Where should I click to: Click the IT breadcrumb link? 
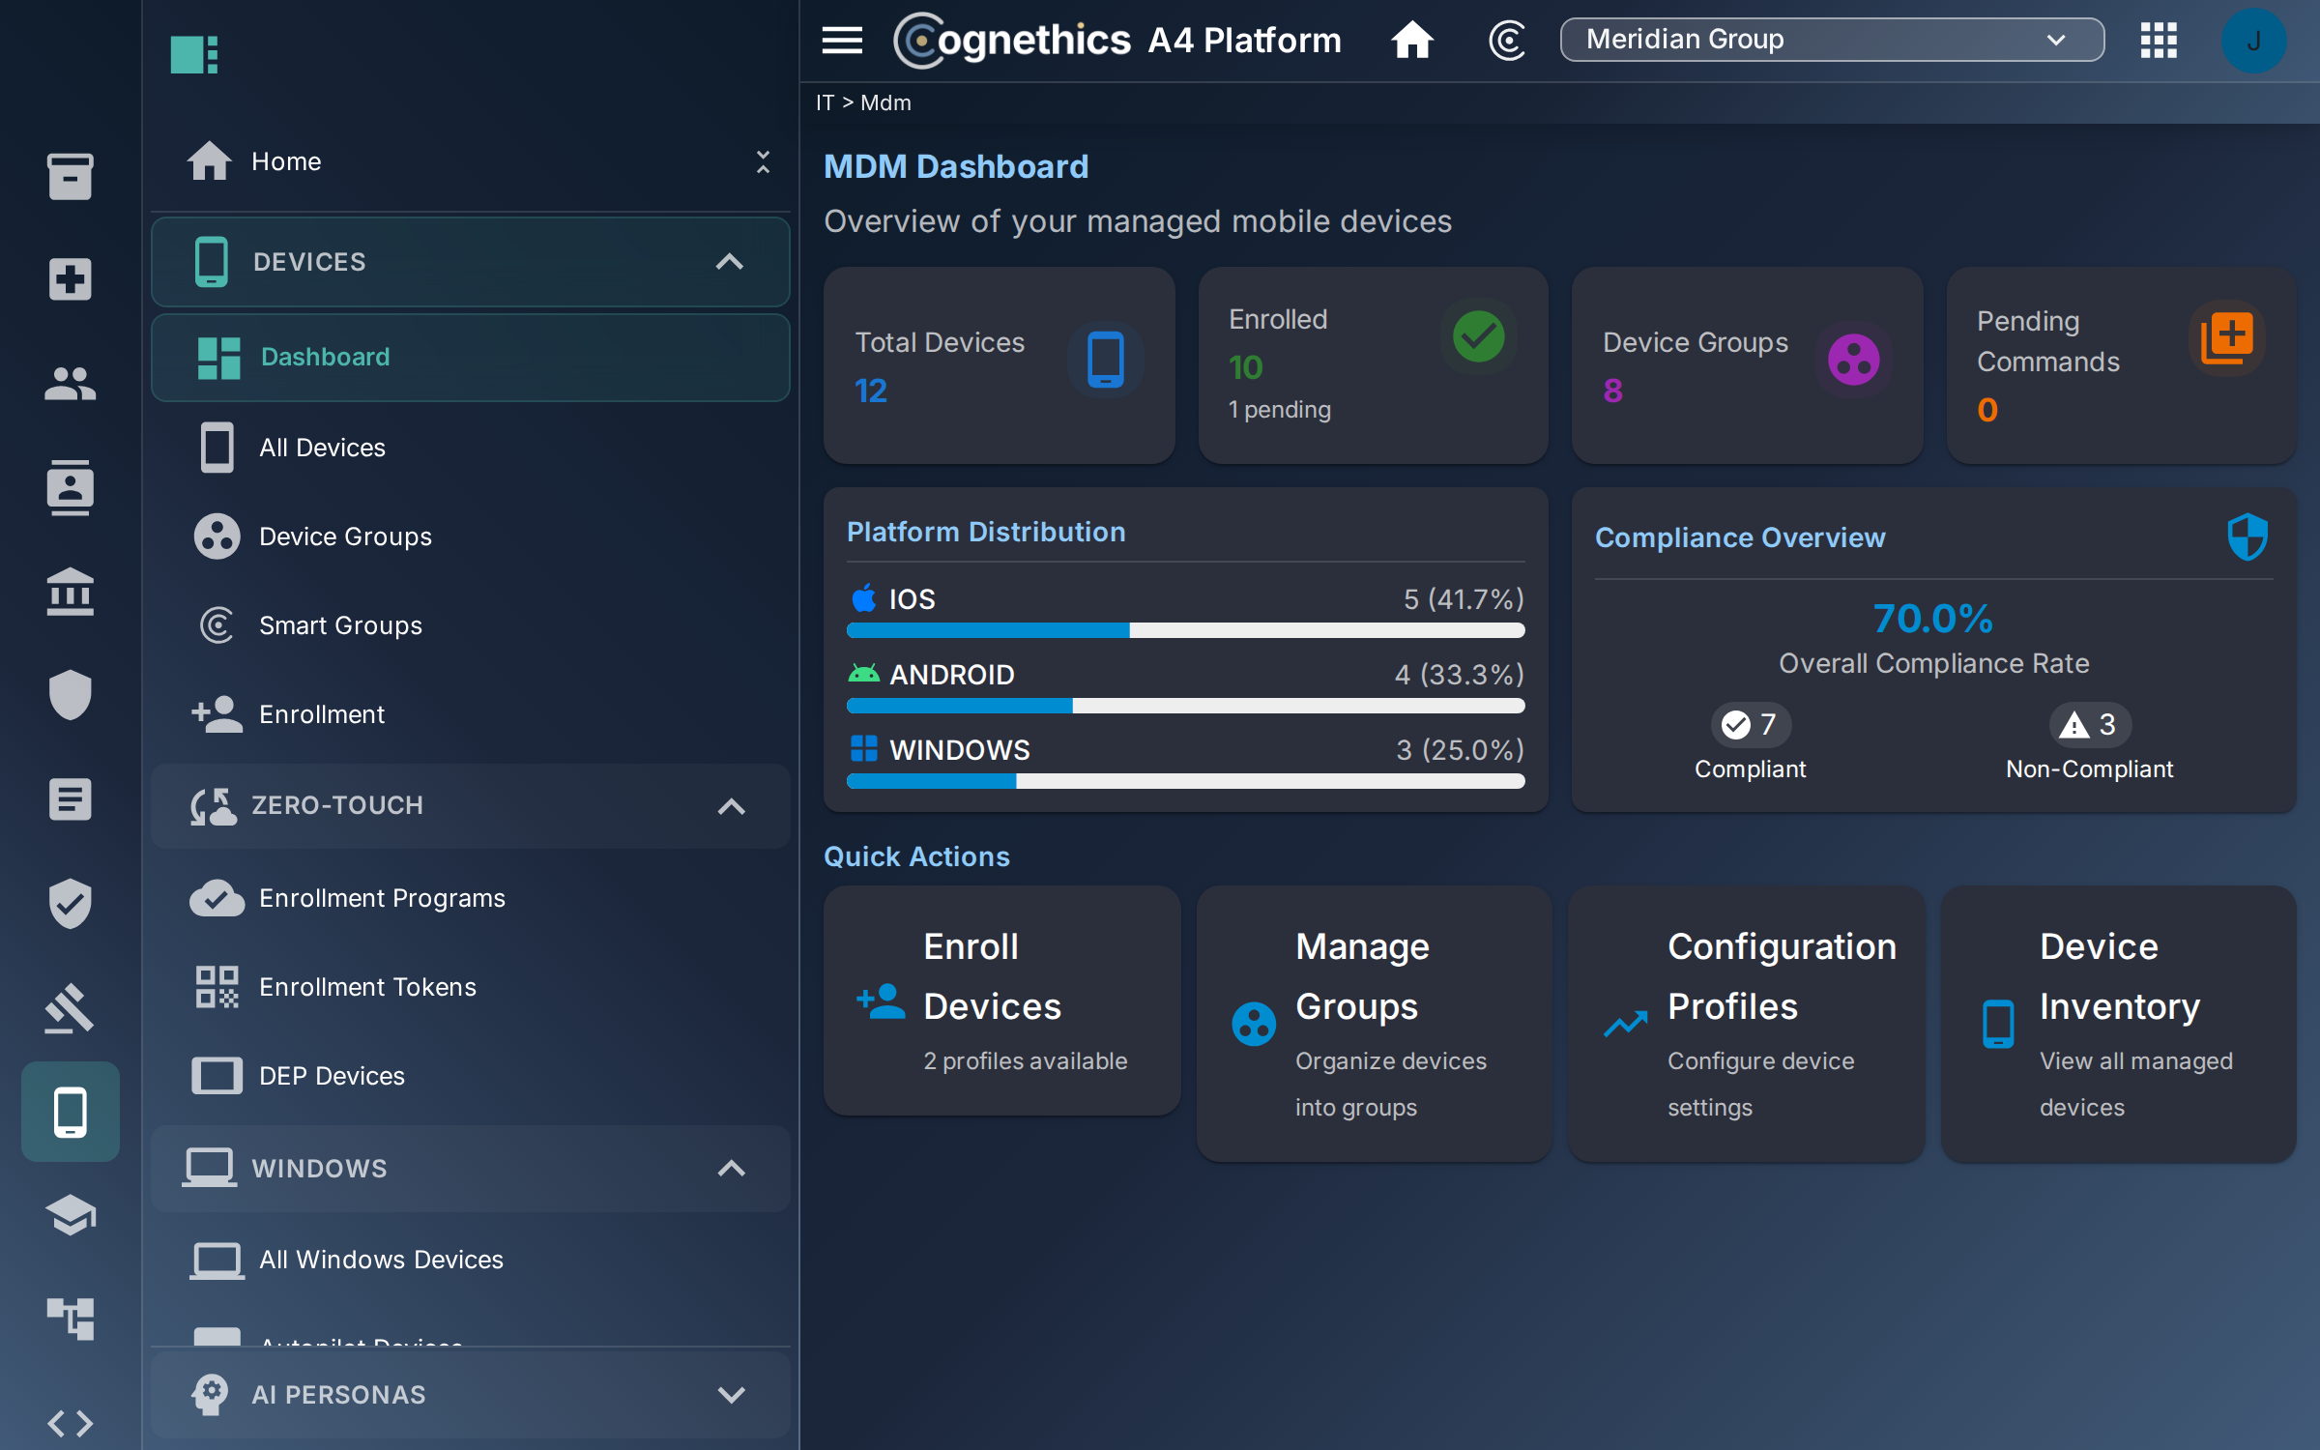tap(825, 102)
